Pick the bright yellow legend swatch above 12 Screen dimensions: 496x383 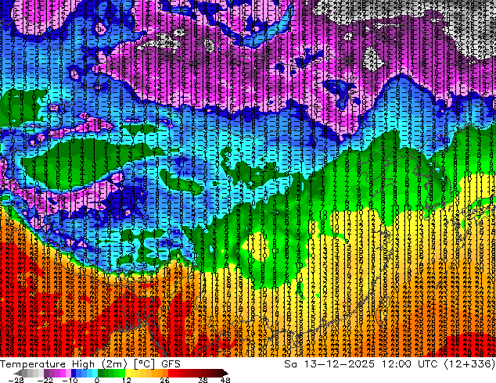(128, 373)
